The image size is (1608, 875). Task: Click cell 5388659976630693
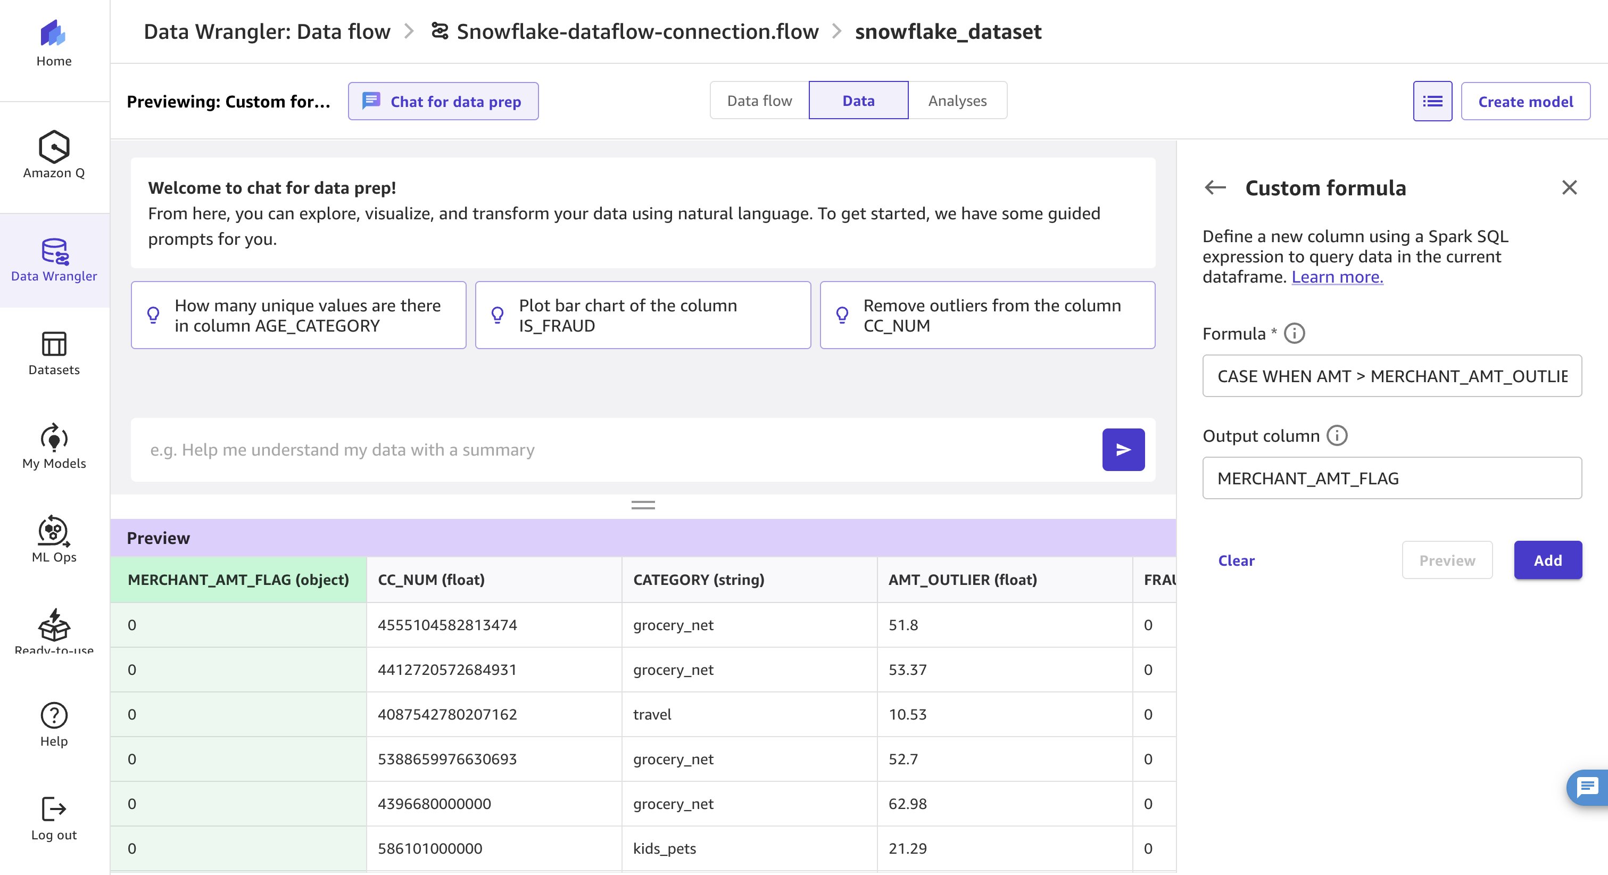pyautogui.click(x=494, y=759)
